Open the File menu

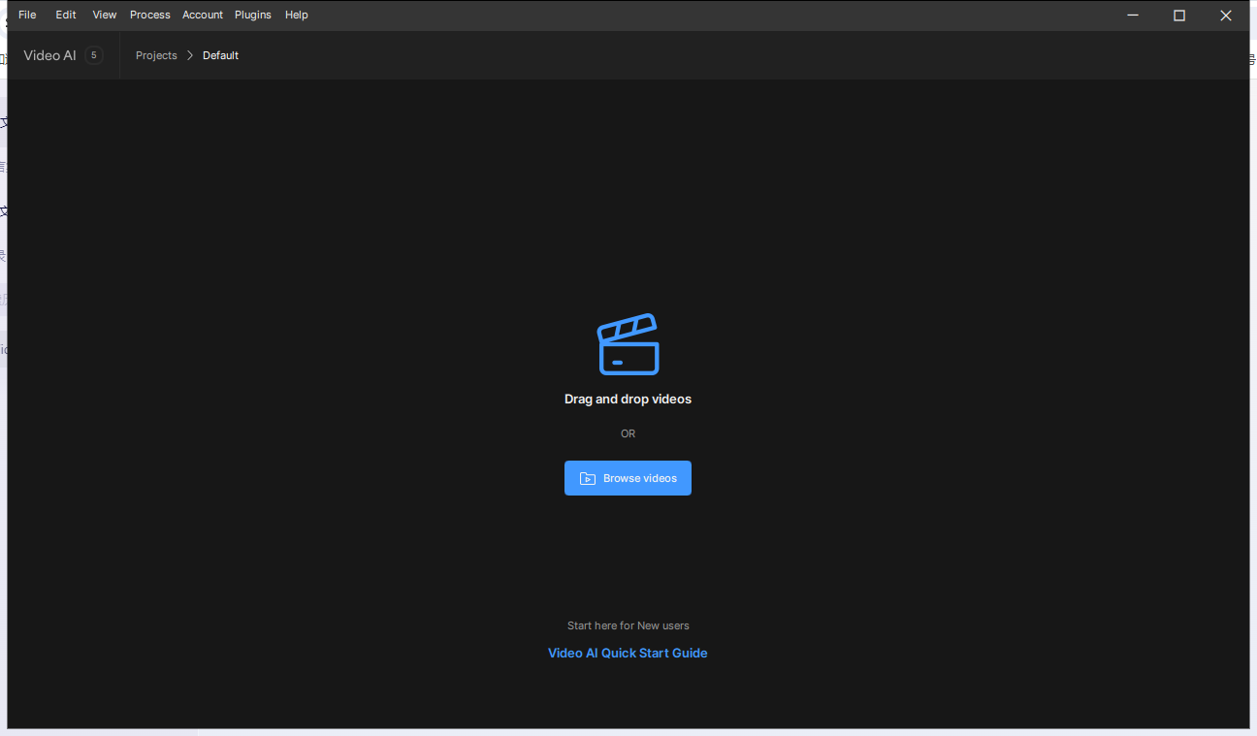tap(26, 15)
